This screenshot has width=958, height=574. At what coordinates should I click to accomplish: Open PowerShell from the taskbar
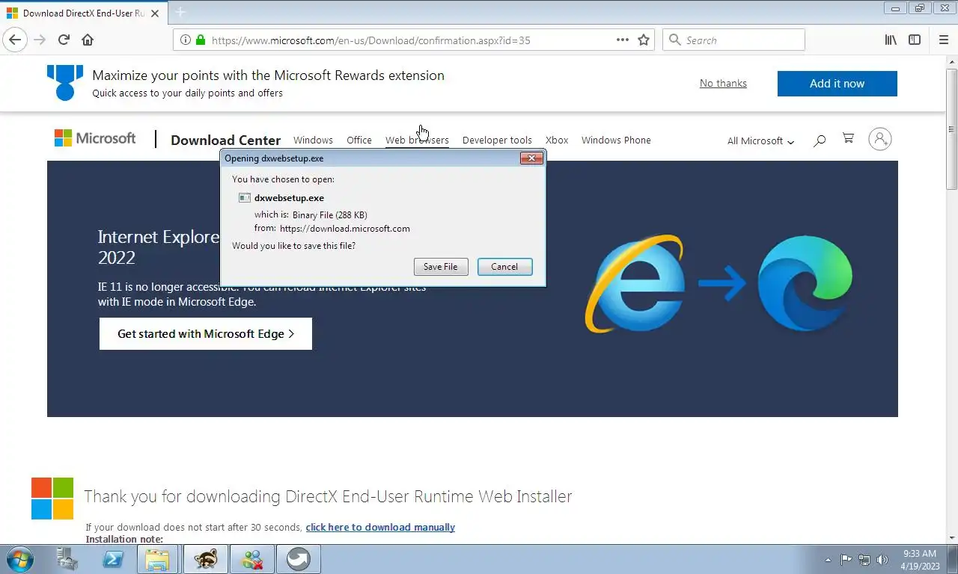(113, 559)
